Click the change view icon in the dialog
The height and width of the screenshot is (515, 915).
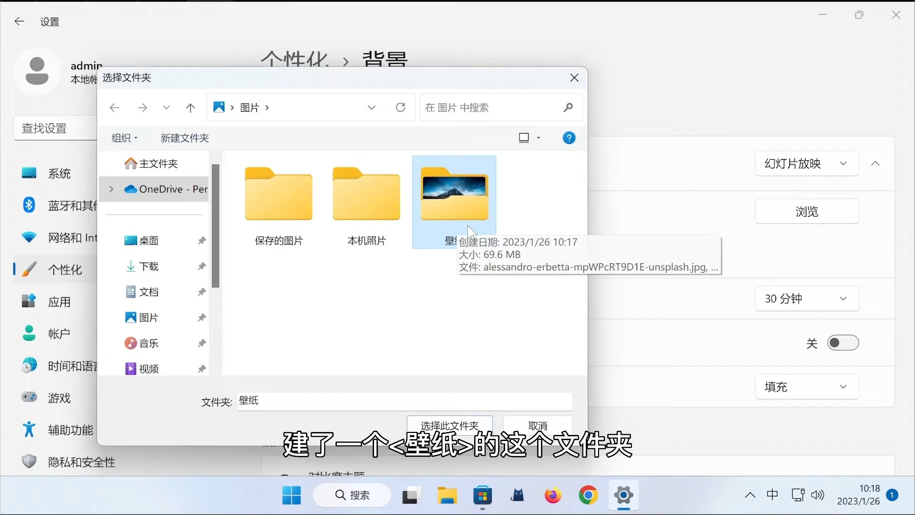(x=524, y=137)
